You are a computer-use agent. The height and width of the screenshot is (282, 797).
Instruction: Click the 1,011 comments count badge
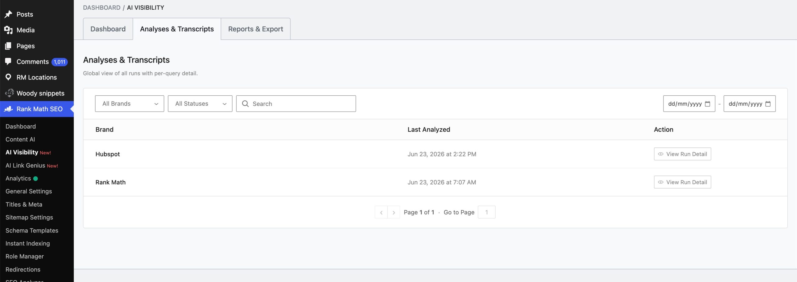tap(59, 62)
